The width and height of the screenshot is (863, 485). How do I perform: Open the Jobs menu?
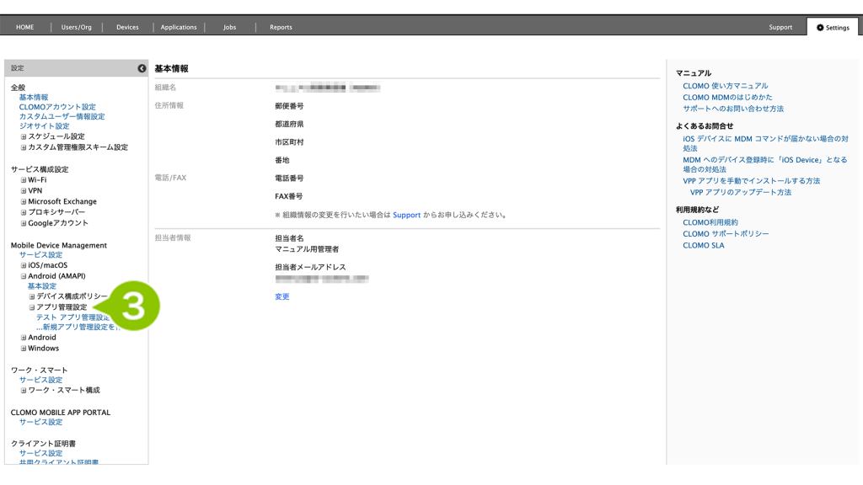(229, 27)
